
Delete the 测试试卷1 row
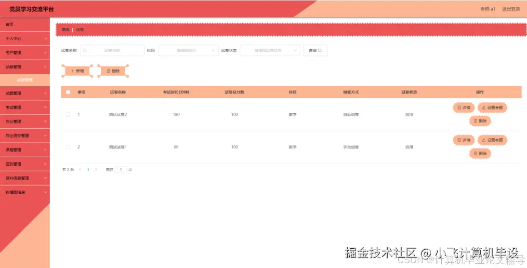pos(480,153)
